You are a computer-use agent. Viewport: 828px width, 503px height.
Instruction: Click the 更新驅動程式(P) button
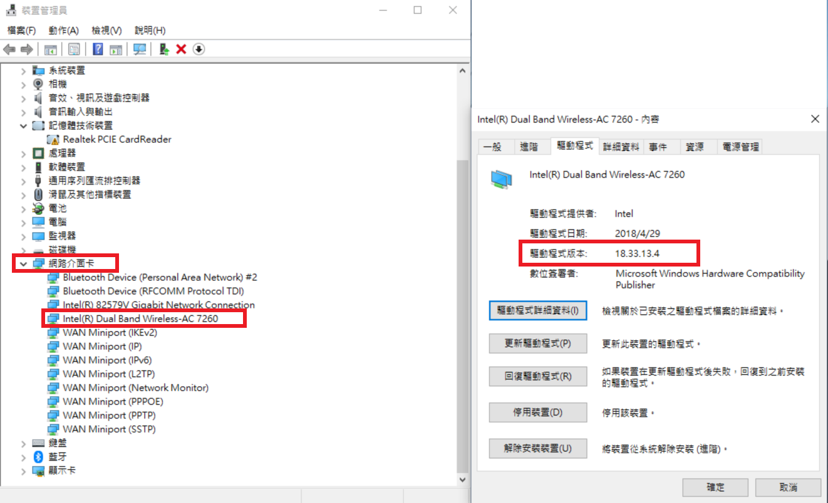538,344
